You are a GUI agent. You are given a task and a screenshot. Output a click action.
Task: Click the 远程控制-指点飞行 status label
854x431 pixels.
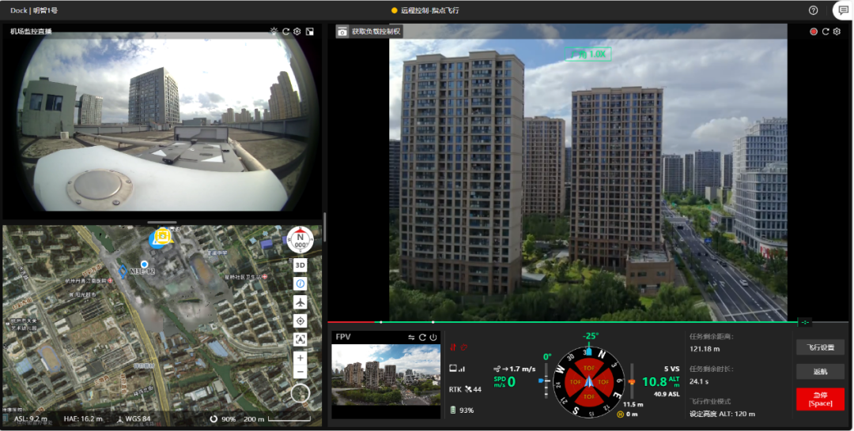click(x=429, y=10)
